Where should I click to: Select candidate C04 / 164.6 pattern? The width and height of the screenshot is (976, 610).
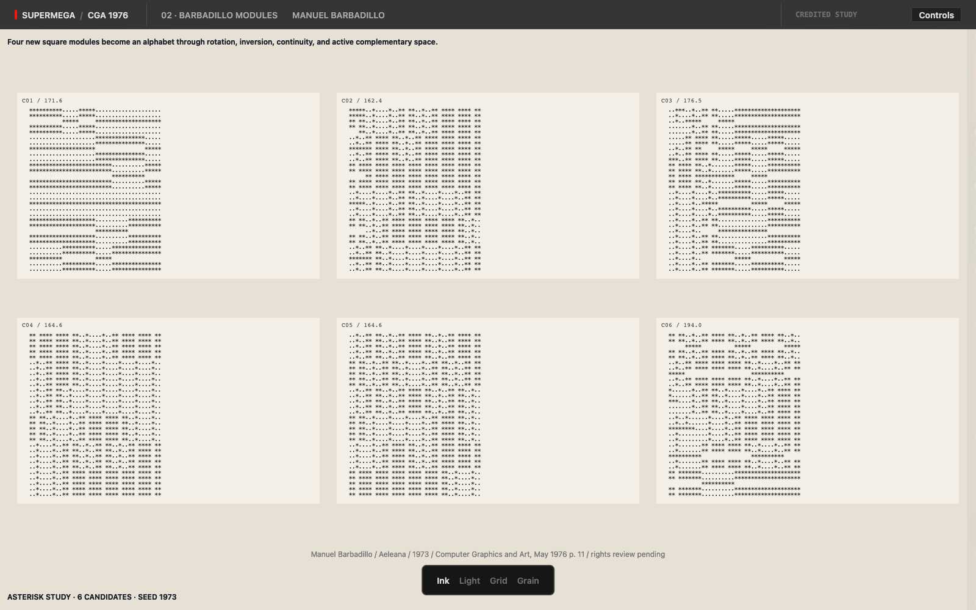click(168, 411)
